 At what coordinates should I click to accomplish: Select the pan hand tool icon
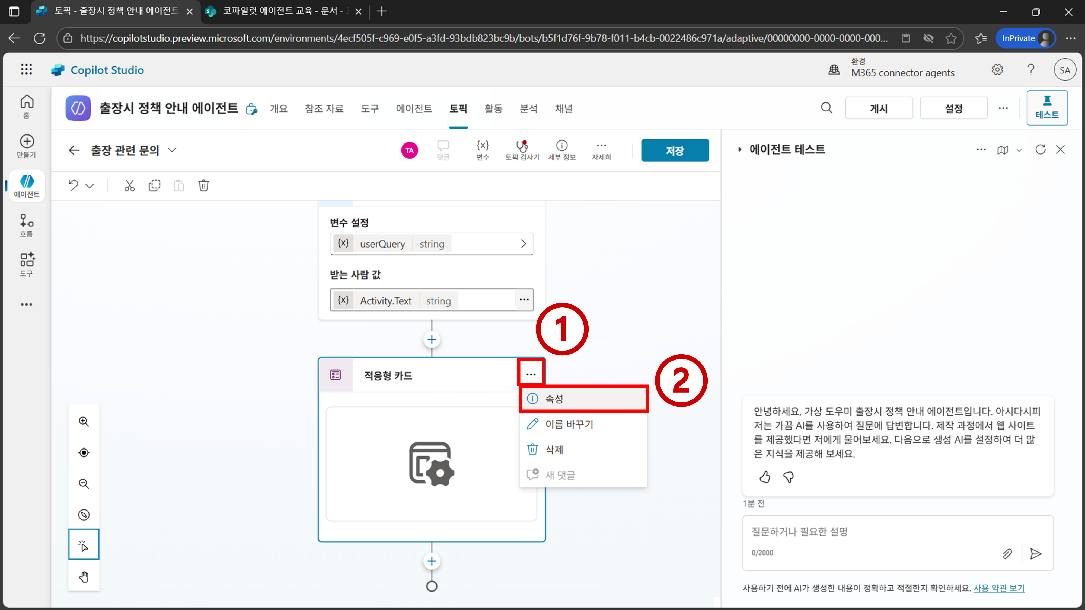(x=84, y=576)
